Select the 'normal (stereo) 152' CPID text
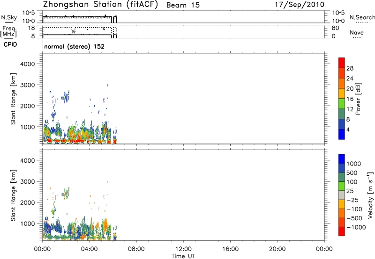The width and height of the screenshot is (375, 259). coord(74,46)
